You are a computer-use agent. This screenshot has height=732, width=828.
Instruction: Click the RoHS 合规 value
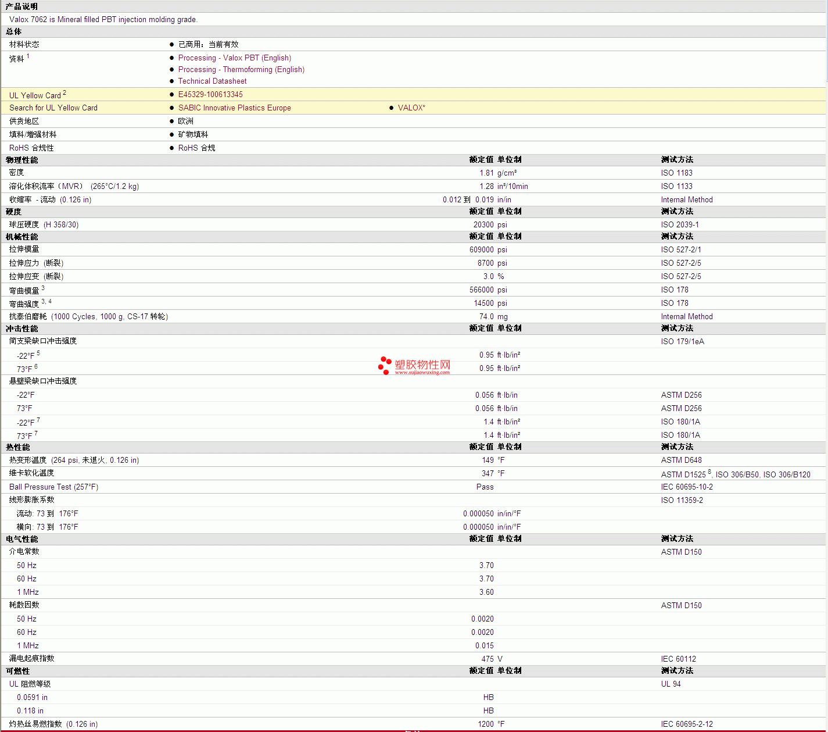coord(196,148)
